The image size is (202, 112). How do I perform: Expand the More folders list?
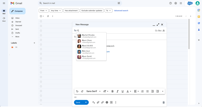[17, 37]
